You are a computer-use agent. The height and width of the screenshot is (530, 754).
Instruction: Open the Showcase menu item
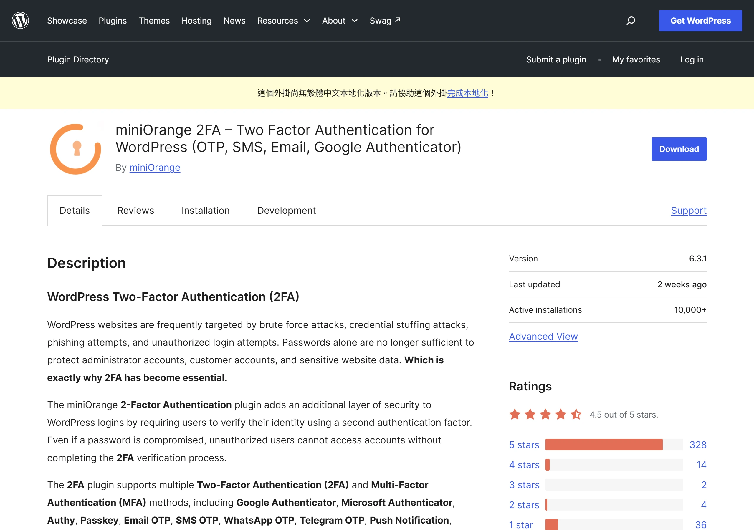click(67, 21)
